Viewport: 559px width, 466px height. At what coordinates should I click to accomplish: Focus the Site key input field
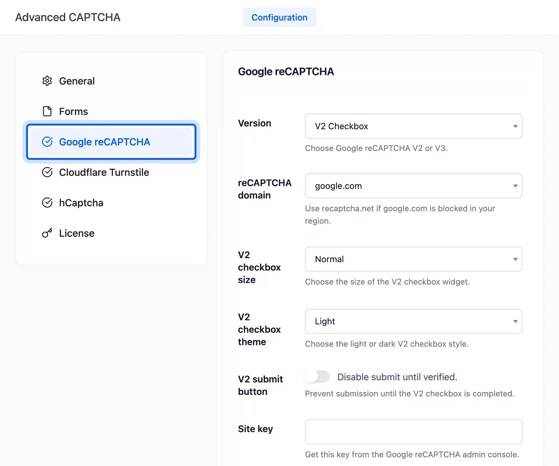coord(413,432)
